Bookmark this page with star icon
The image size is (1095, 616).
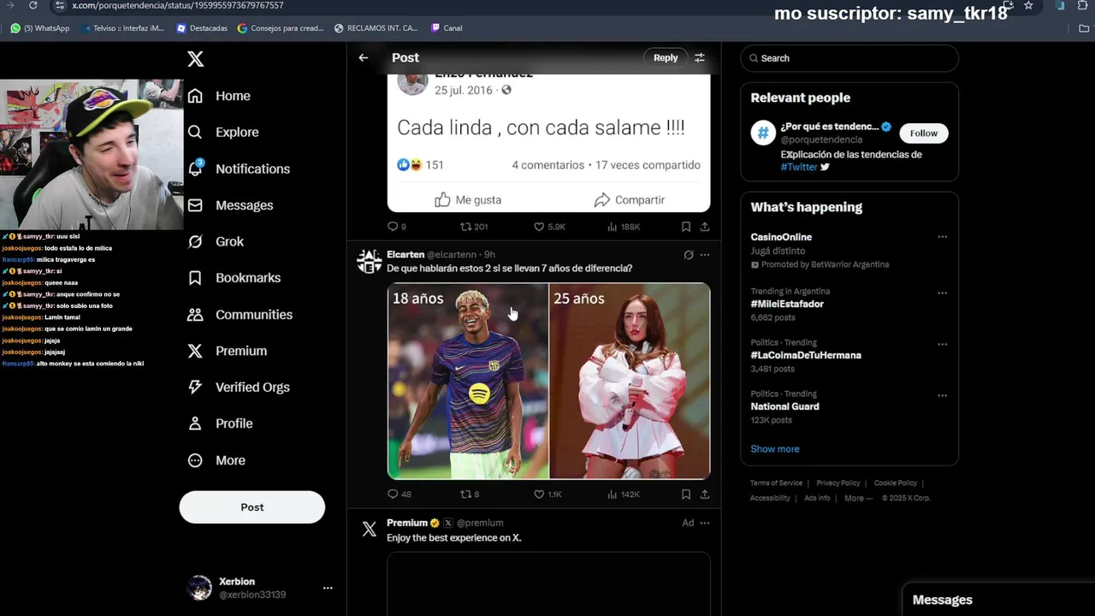point(1028,5)
